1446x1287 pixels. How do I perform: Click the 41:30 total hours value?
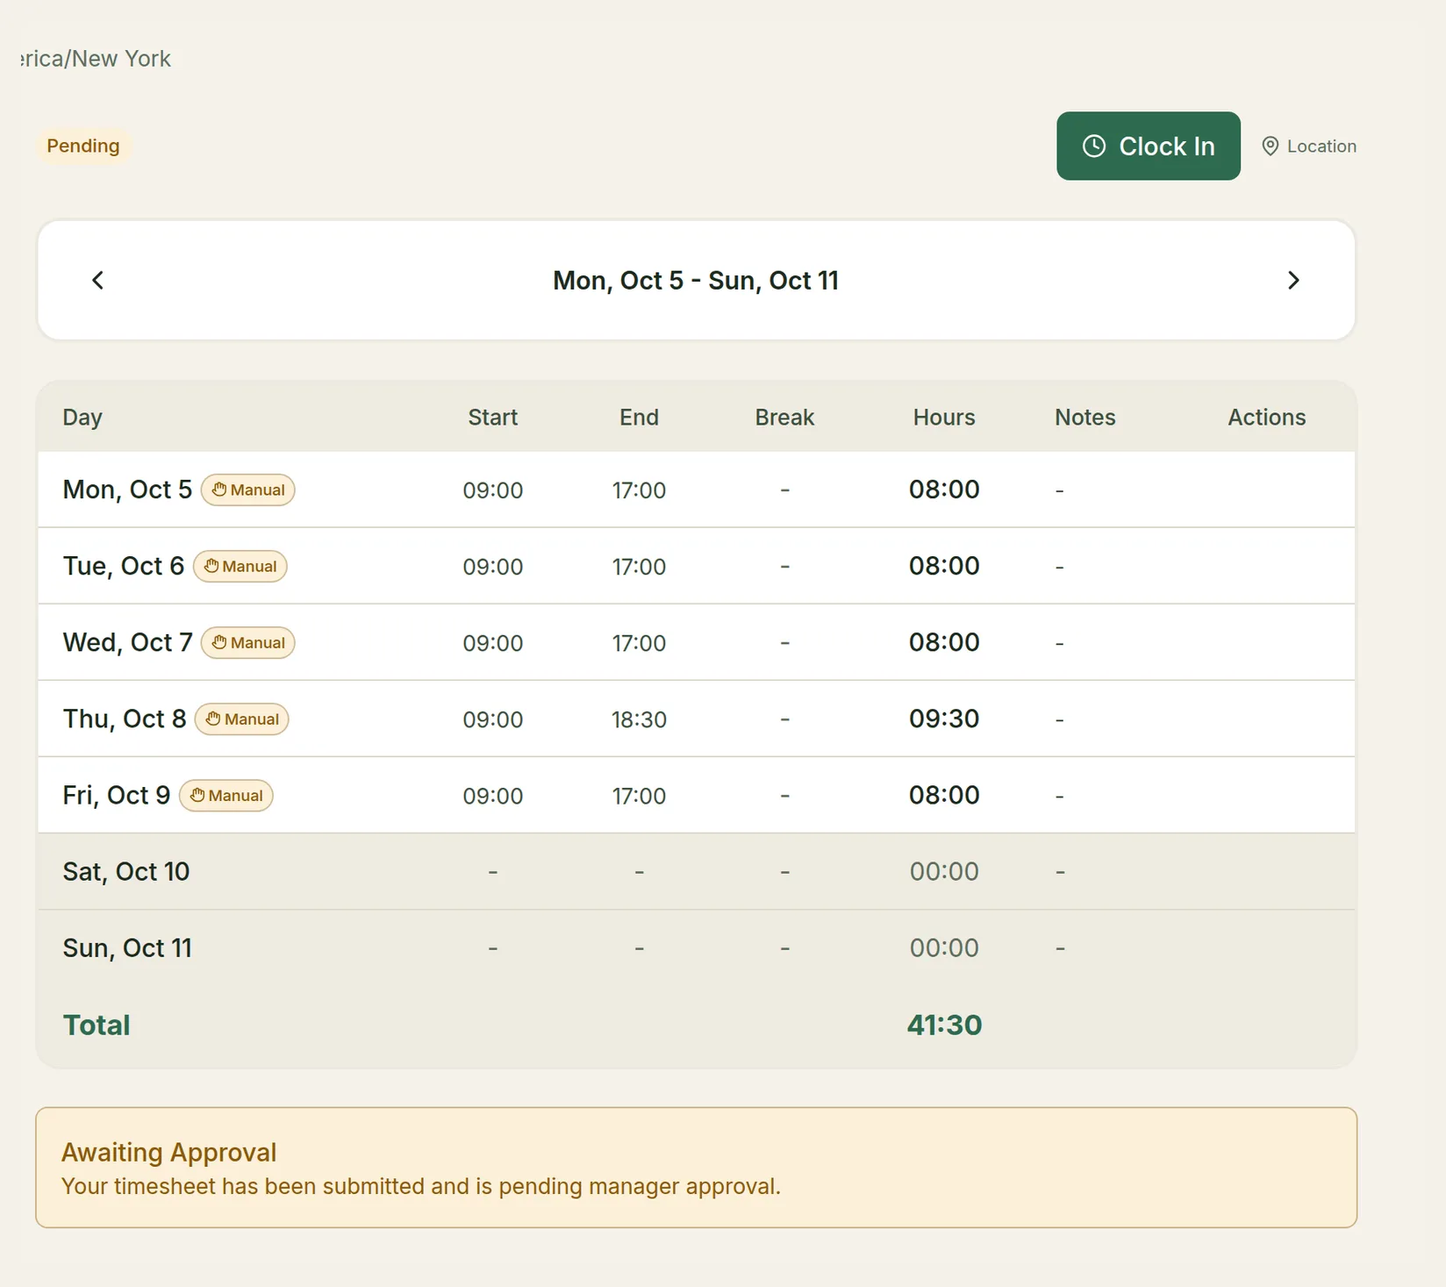944,1025
